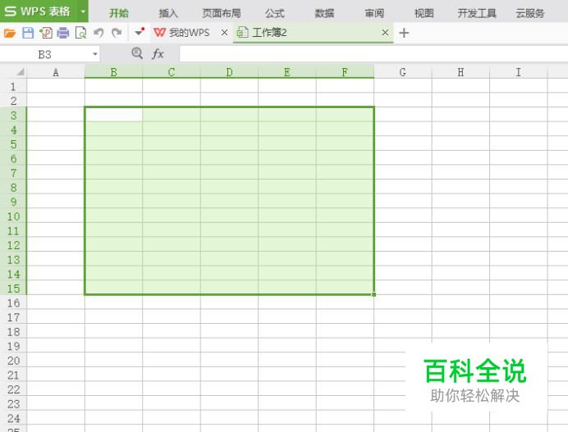Click cell A1
The image size is (568, 432).
(56, 86)
